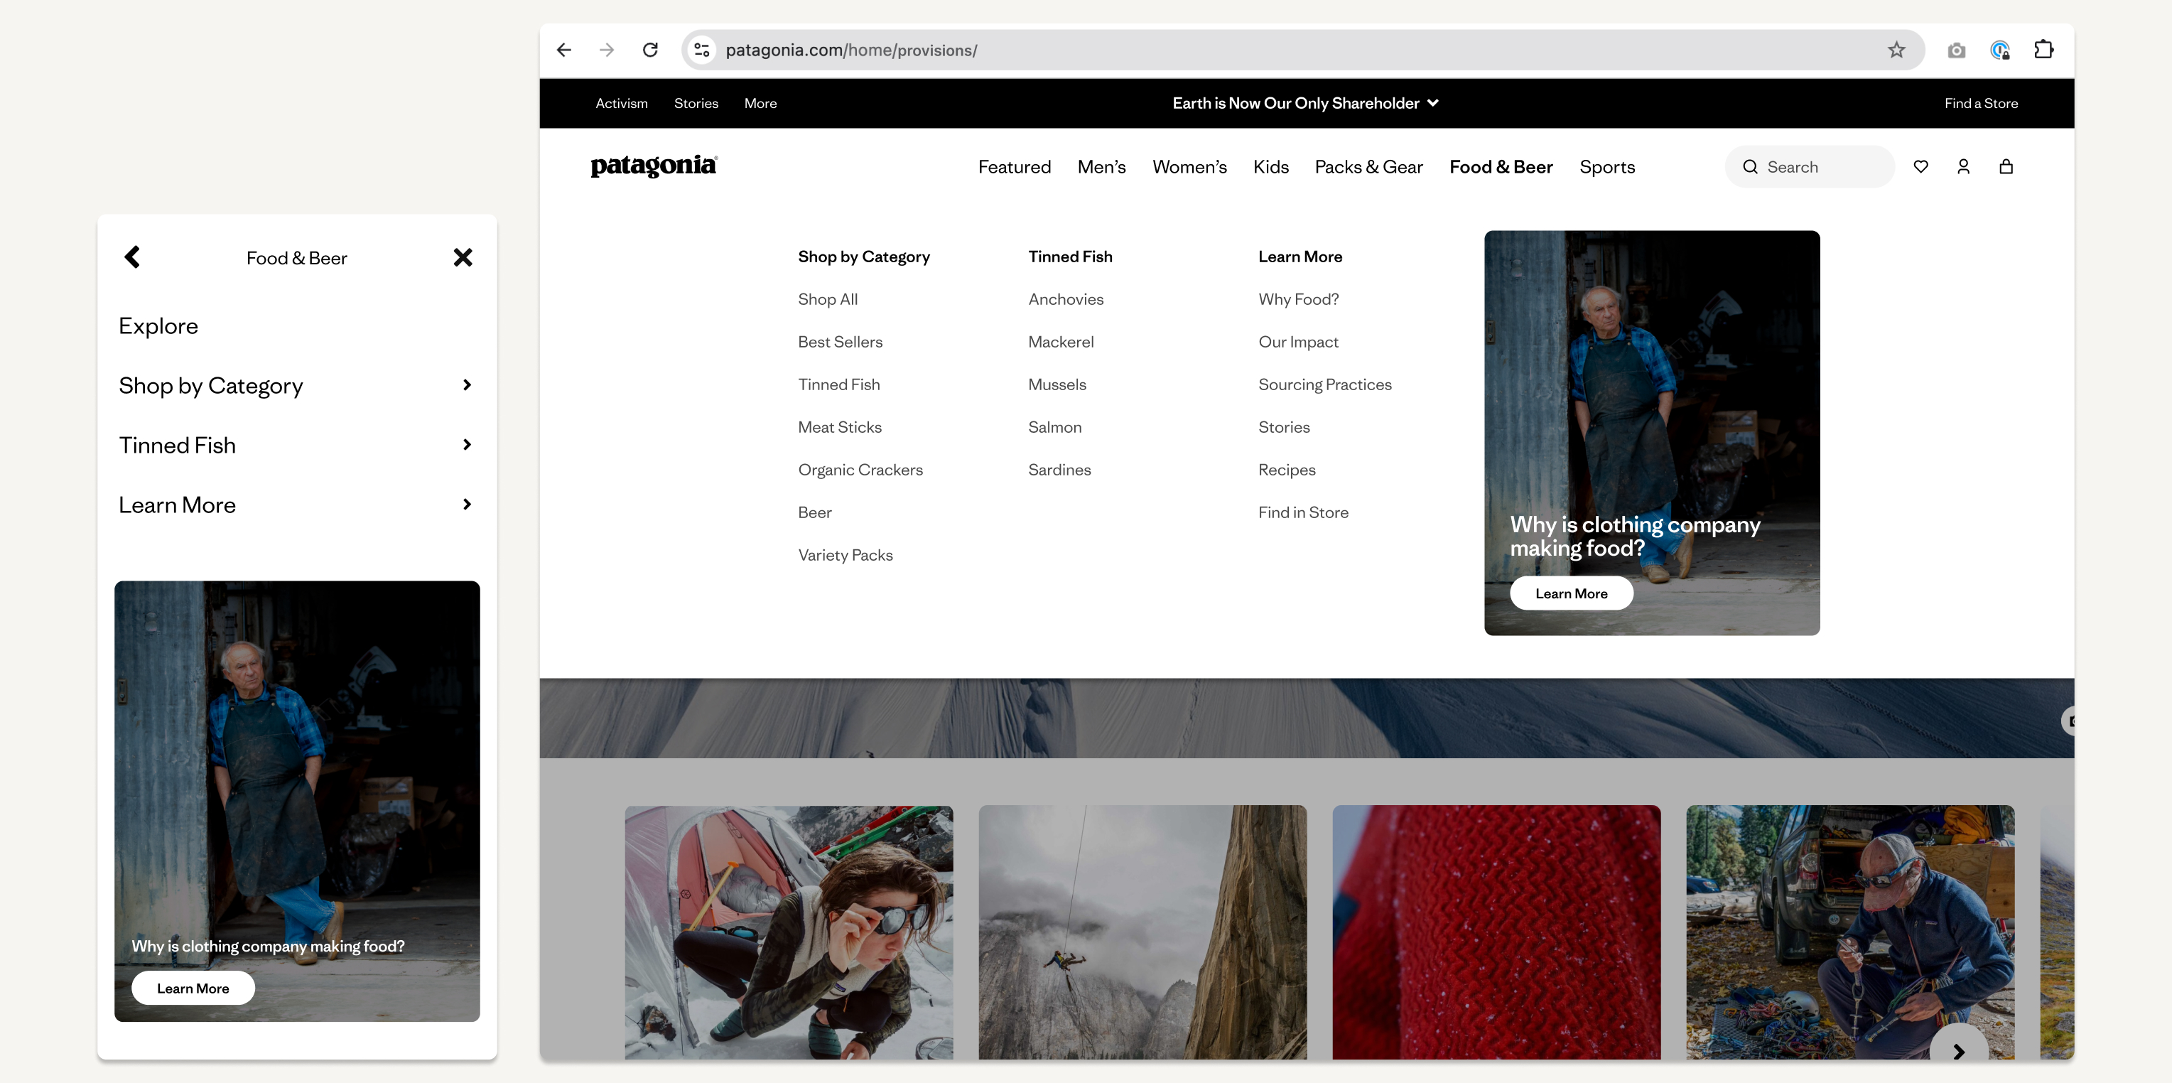The width and height of the screenshot is (2172, 1083).
Task: Open the Packs & Gear menu
Action: click(1368, 167)
